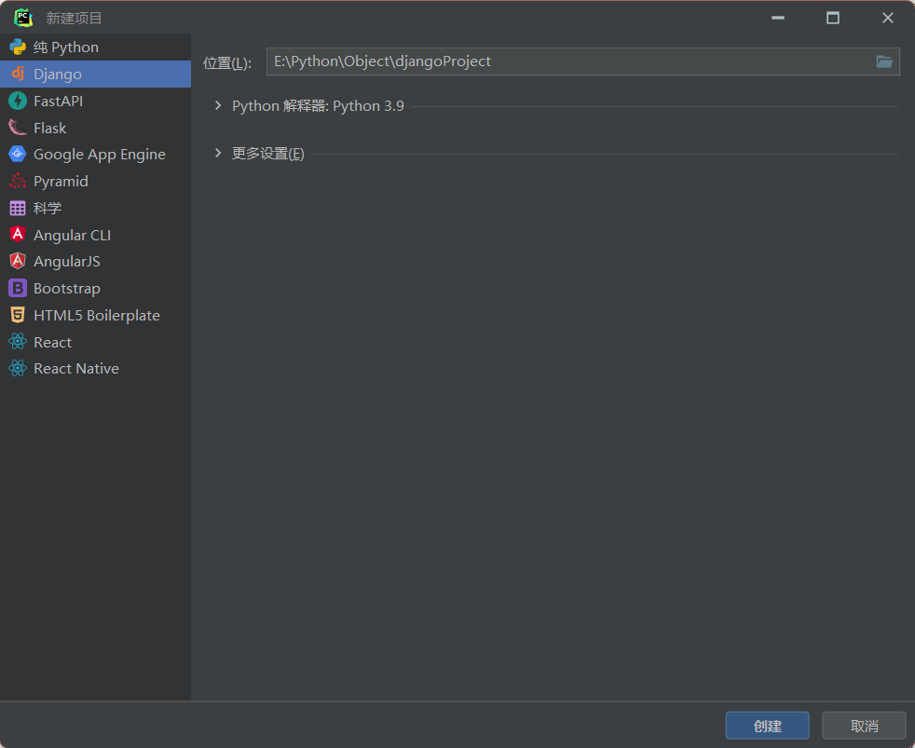The width and height of the screenshot is (915, 748).
Task: Minimize the 新建项目 window
Action: pos(778,18)
